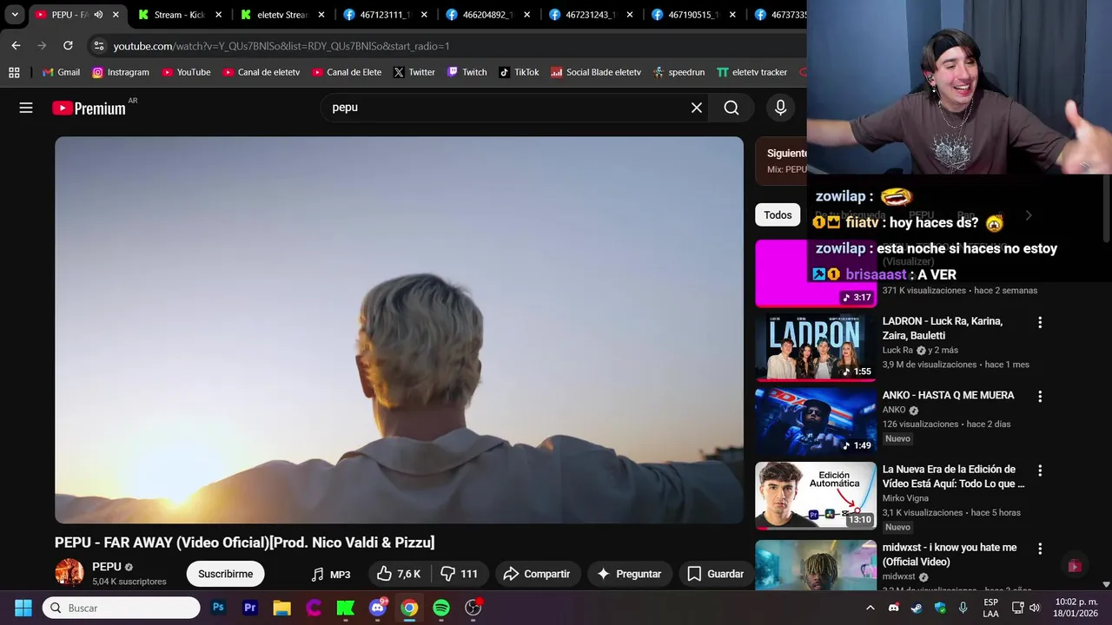This screenshot has height=625, width=1112.
Task: Open the Canal de eletetv bookmark
Action: pyautogui.click(x=260, y=72)
